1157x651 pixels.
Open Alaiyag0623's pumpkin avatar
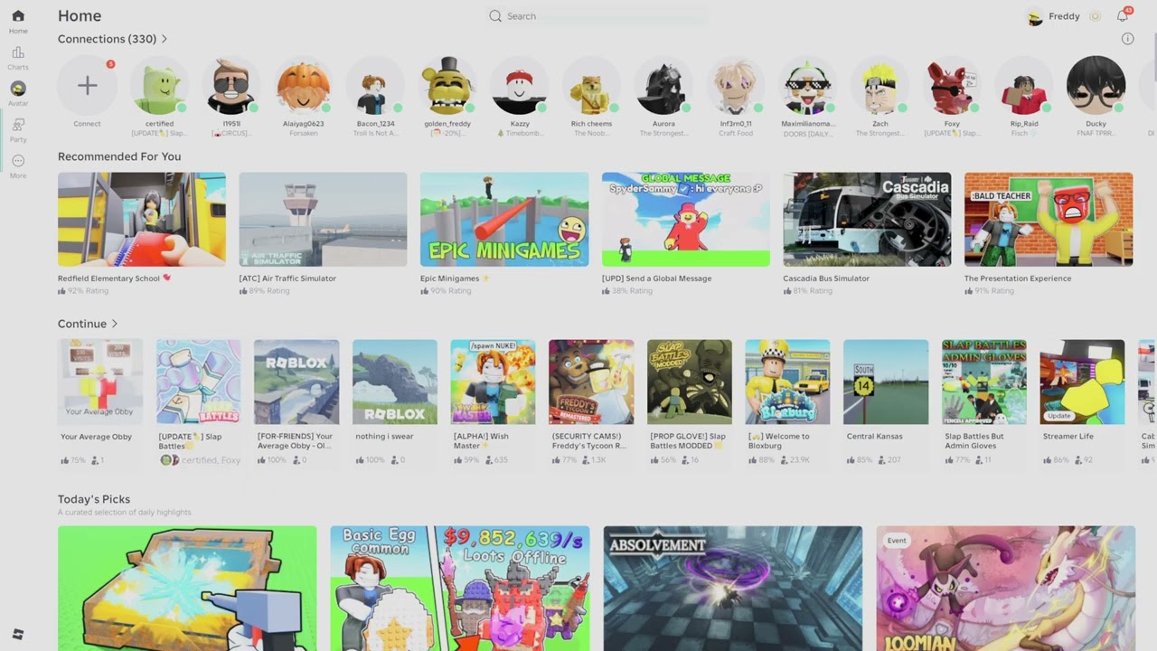pyautogui.click(x=304, y=86)
